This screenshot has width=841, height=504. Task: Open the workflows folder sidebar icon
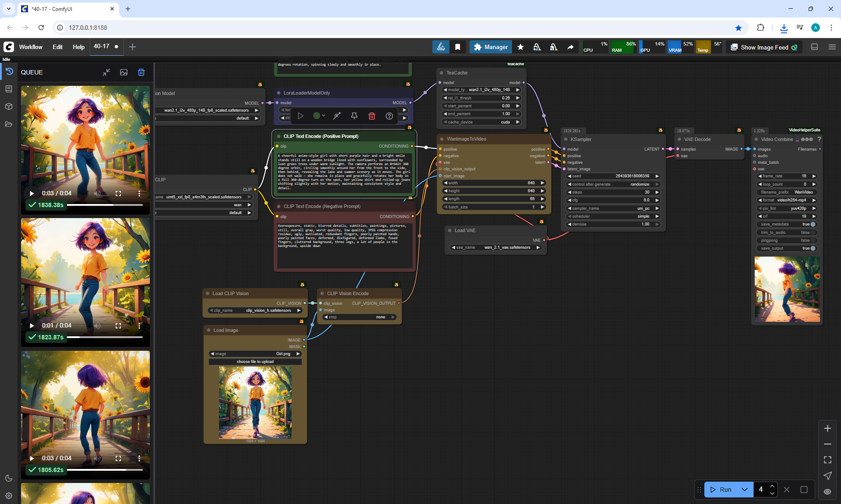click(x=8, y=124)
